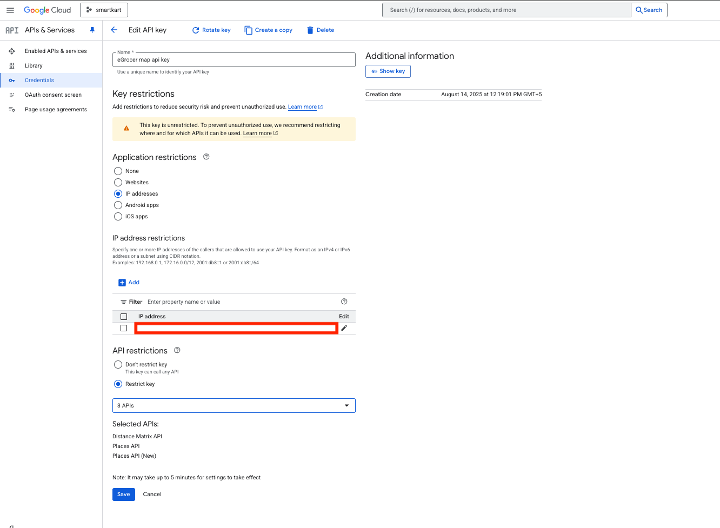
Task: Select IP addresses restriction
Action: tap(118, 193)
